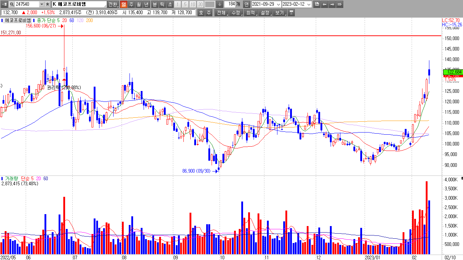Click the low price 저 128,700

click(x=182, y=13)
